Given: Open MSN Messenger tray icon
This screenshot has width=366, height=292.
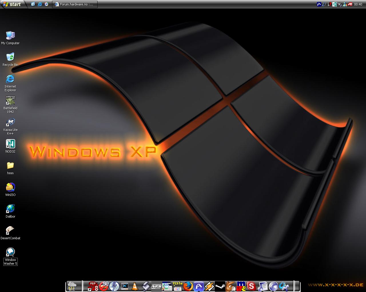Looking at the screenshot, I should pos(344,4).
